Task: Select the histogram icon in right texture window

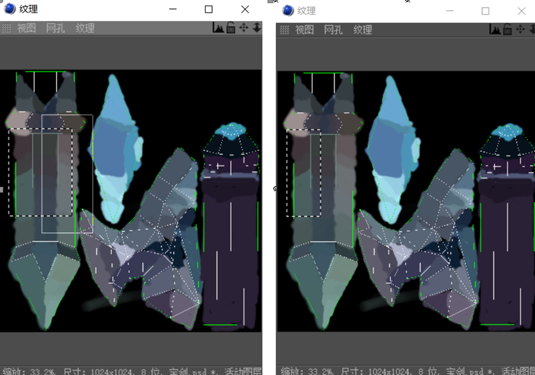Action: click(495, 29)
